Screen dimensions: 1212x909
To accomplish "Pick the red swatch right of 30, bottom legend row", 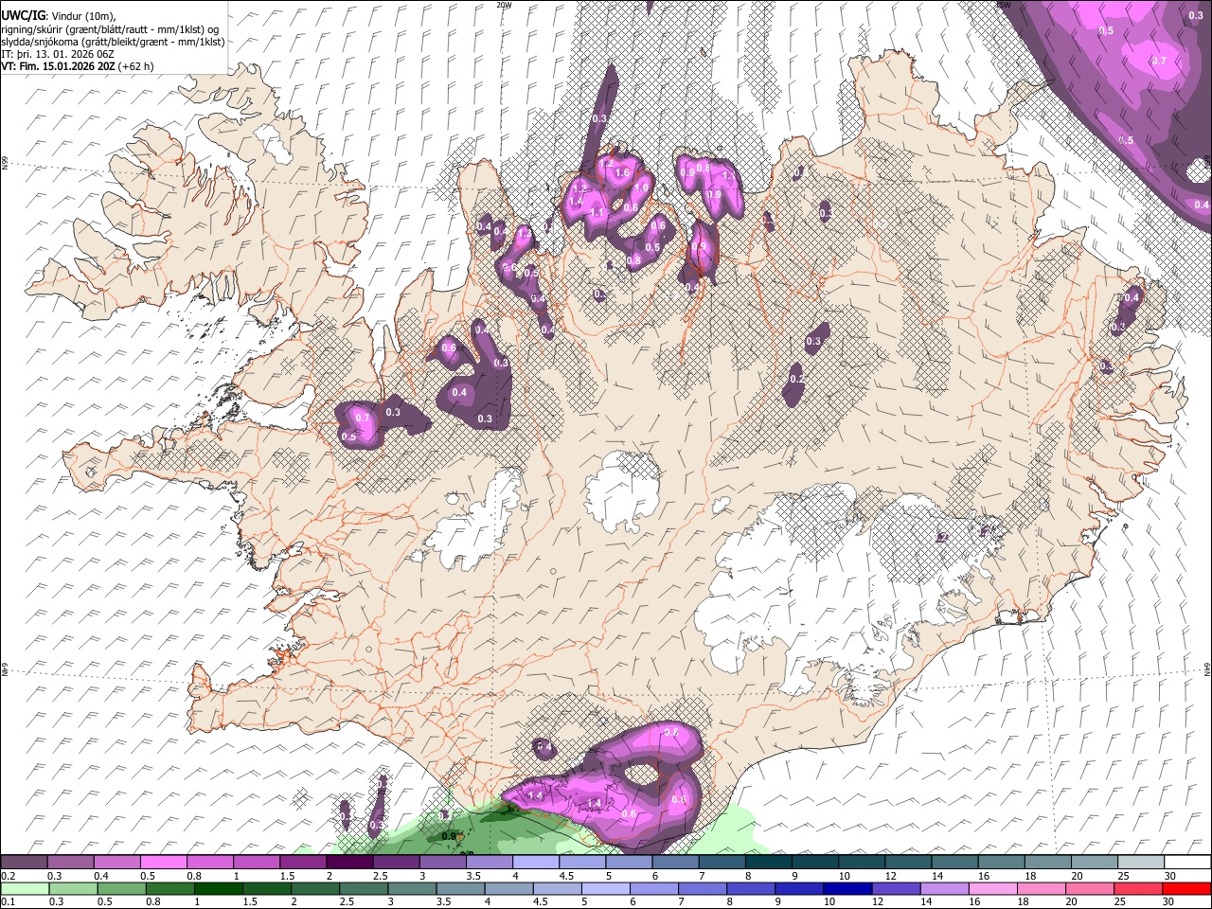I will coord(1186,888).
